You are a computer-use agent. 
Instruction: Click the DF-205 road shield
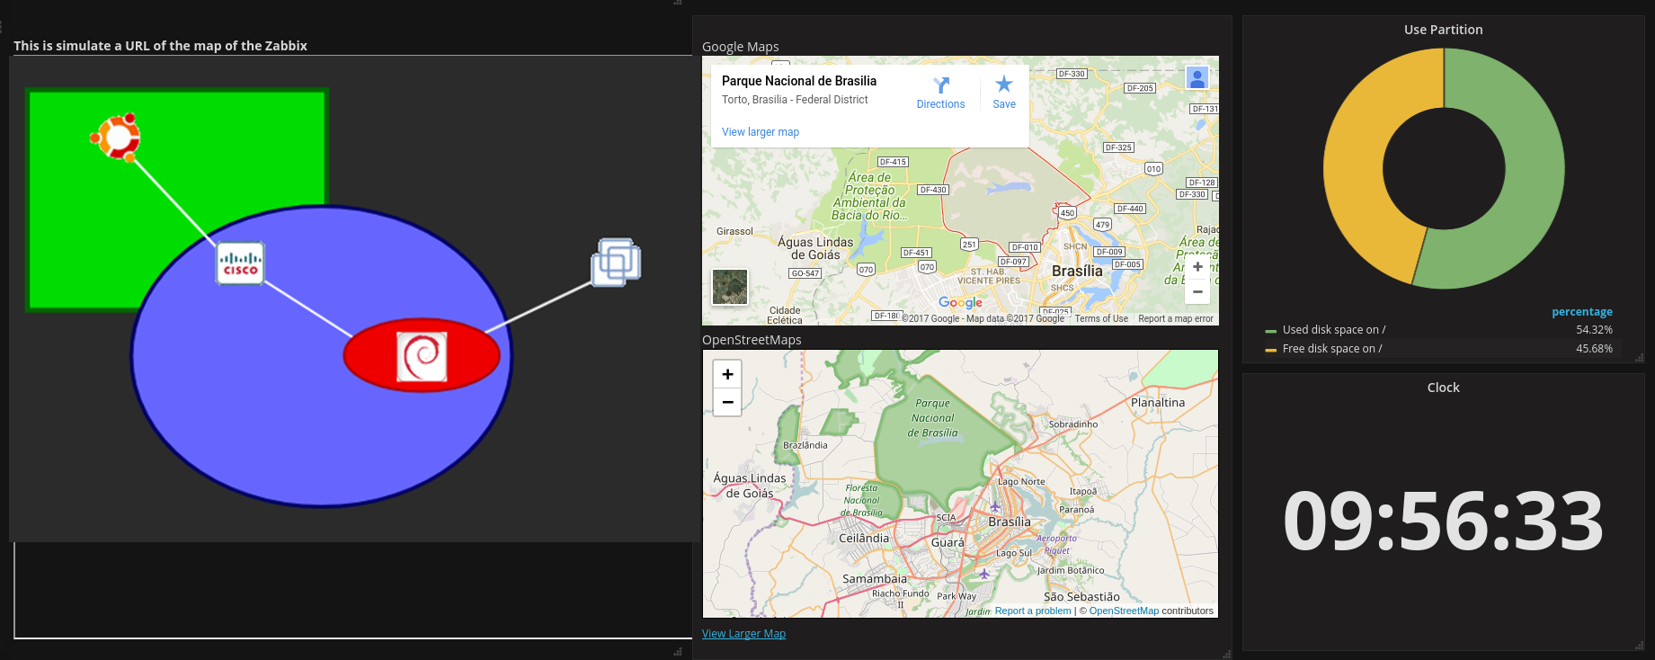click(x=1140, y=88)
